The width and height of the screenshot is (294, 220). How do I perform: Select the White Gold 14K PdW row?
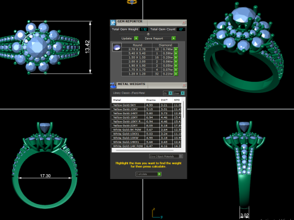pos(146,146)
